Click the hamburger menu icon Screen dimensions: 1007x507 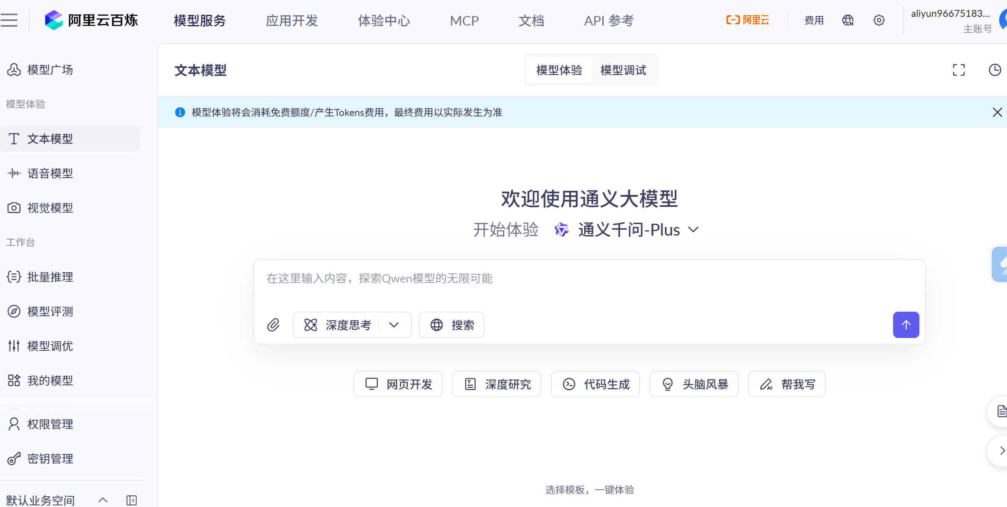coord(9,20)
